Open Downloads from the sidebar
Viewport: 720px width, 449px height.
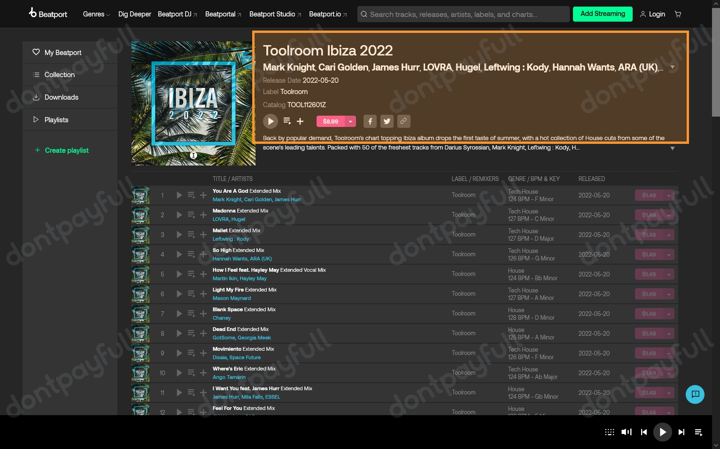tap(61, 97)
